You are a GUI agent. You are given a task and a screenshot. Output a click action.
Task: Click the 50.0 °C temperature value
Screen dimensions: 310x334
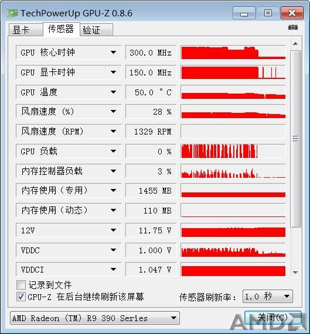[151, 92]
